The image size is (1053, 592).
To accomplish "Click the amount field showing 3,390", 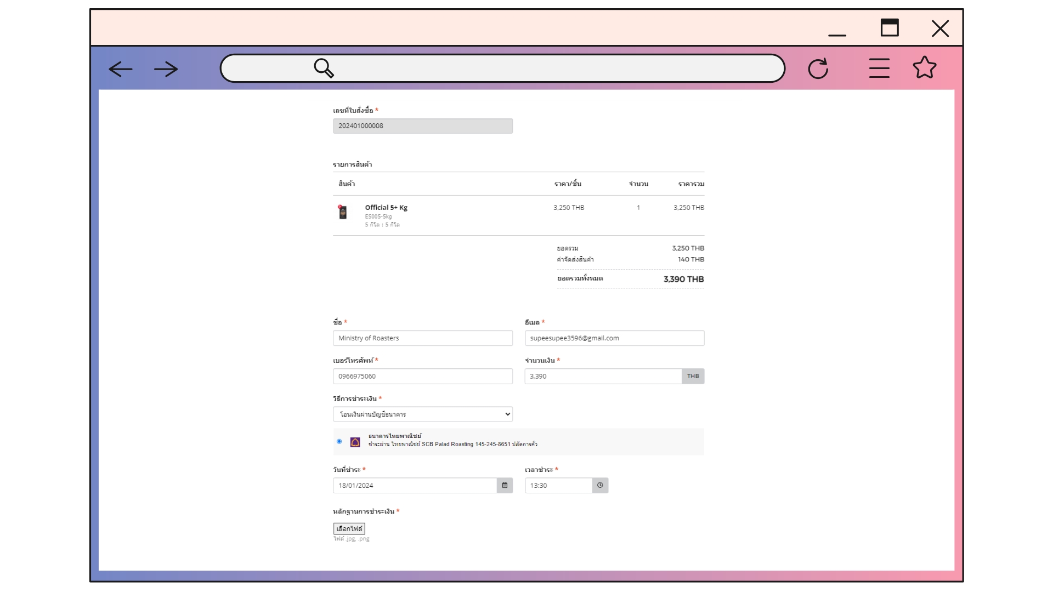I will [602, 377].
